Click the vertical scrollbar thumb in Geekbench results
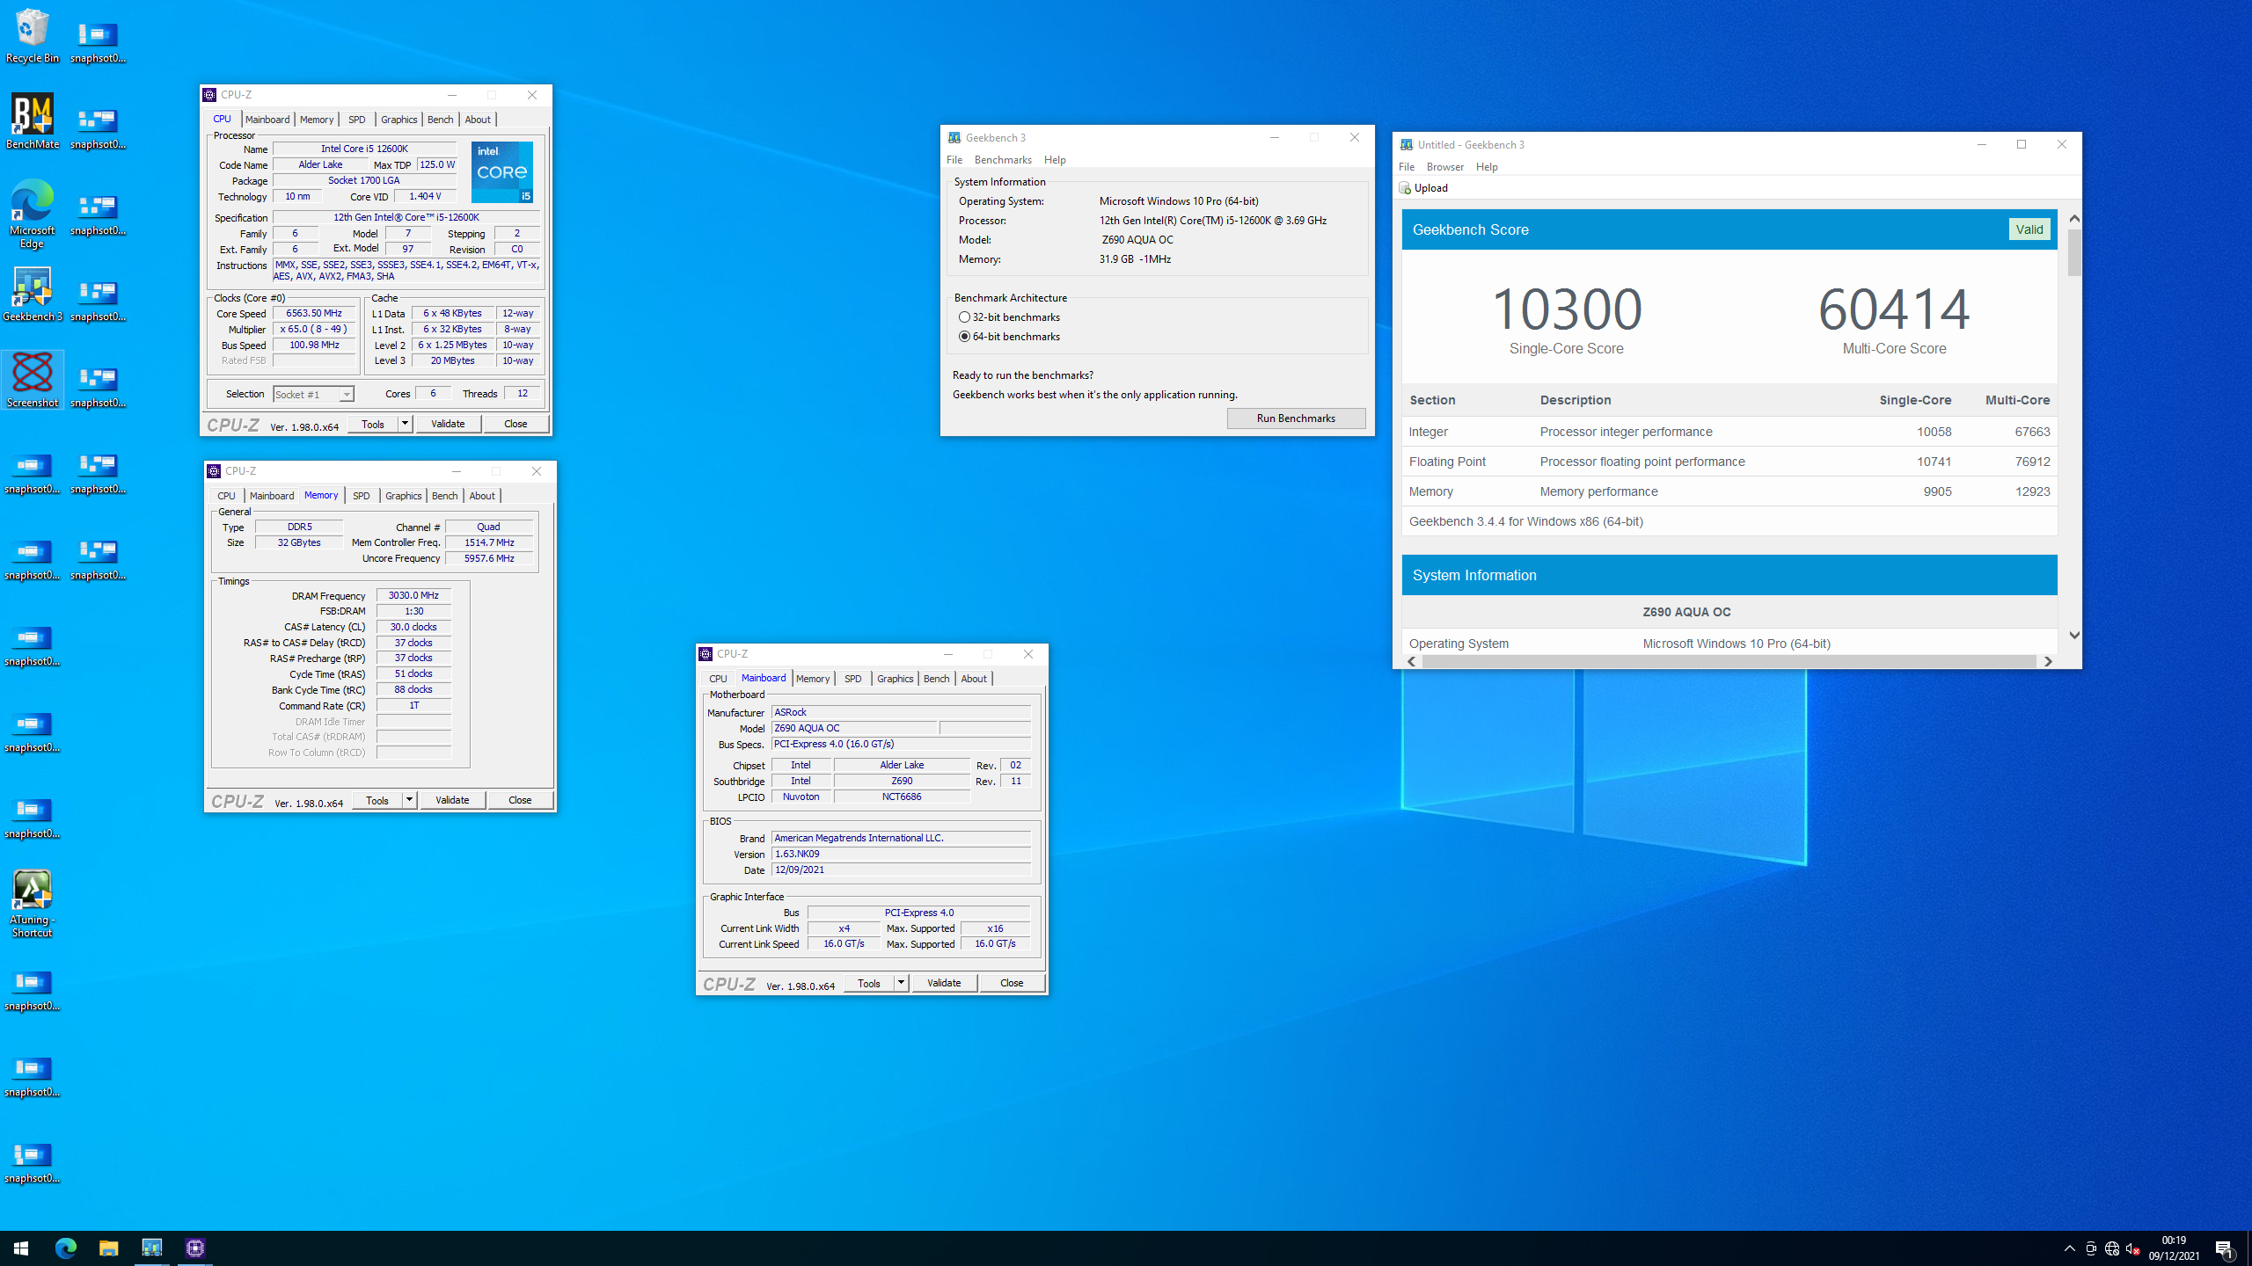 pyautogui.click(x=2074, y=252)
